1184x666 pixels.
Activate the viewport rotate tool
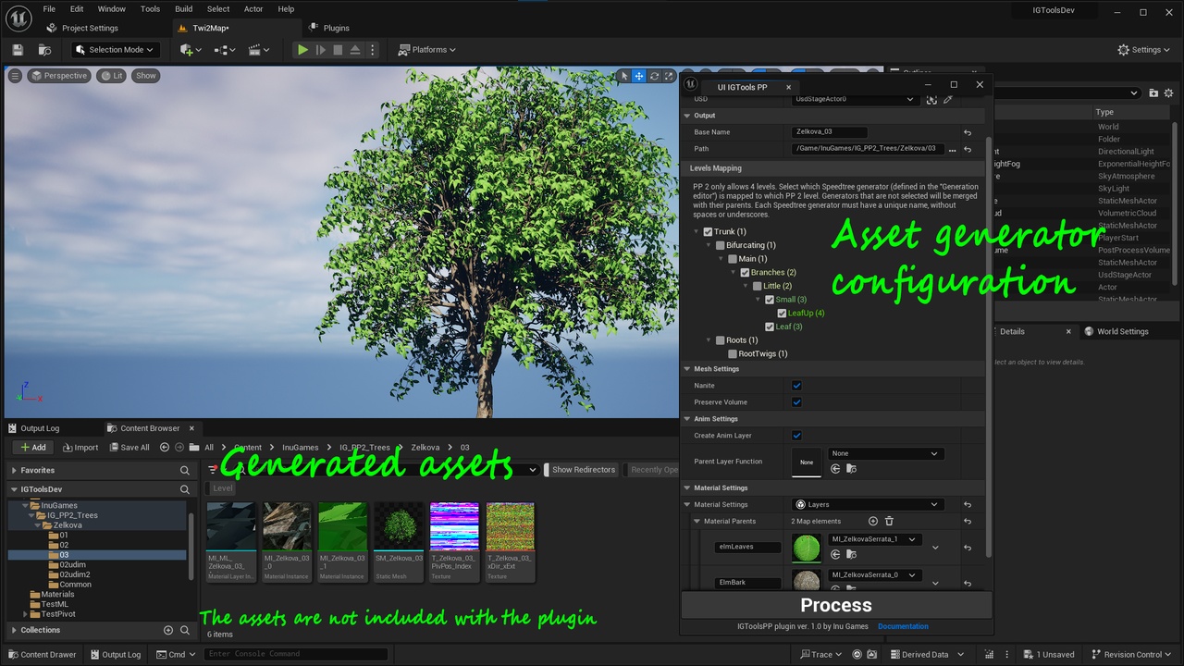point(654,76)
